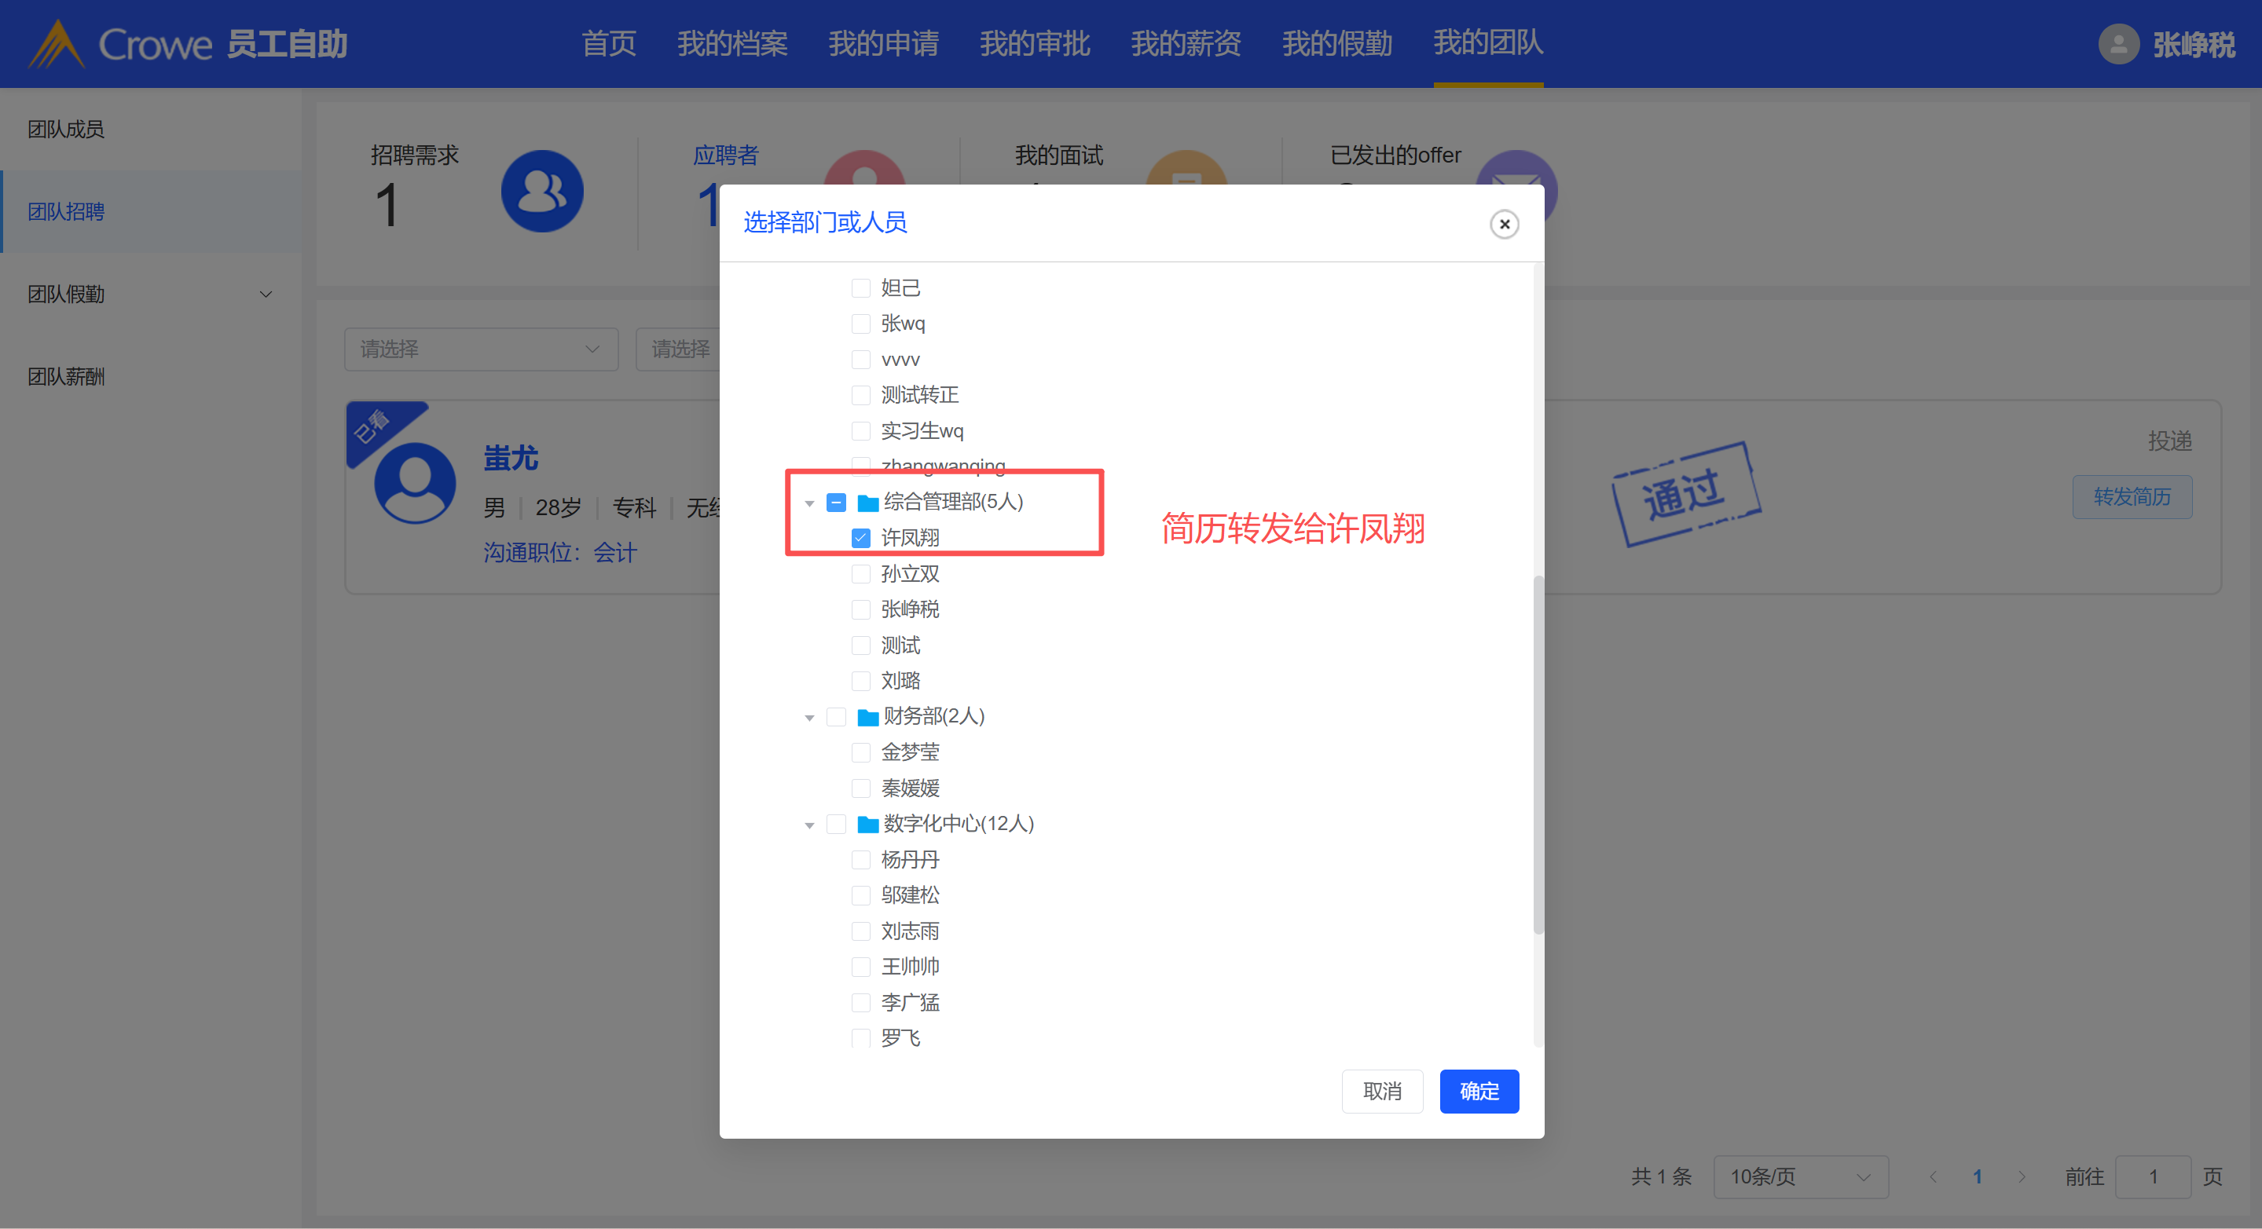
Task: Check the 孙立双 checkbox
Action: point(860,574)
